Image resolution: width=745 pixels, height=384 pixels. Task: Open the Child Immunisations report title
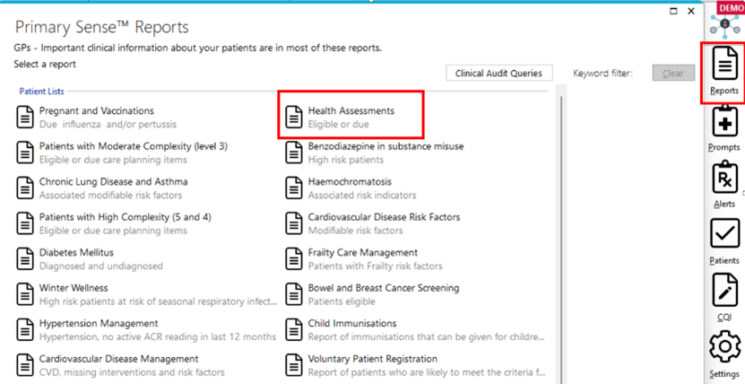352,323
